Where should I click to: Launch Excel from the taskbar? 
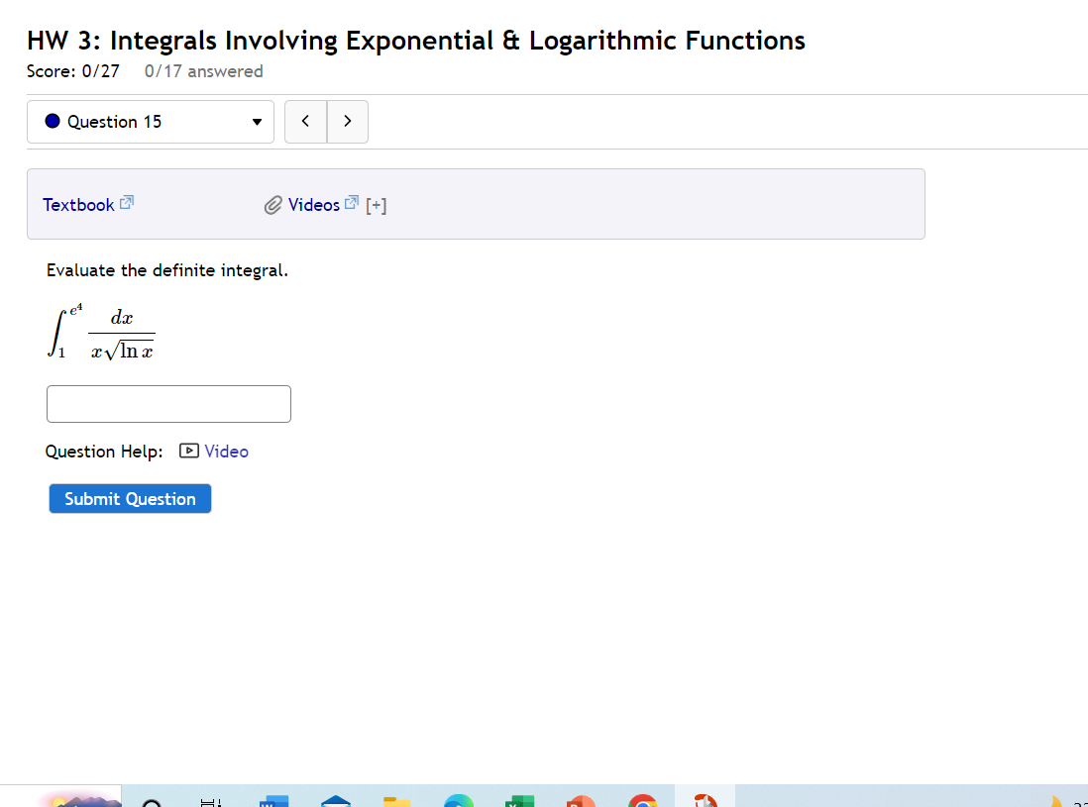(519, 800)
